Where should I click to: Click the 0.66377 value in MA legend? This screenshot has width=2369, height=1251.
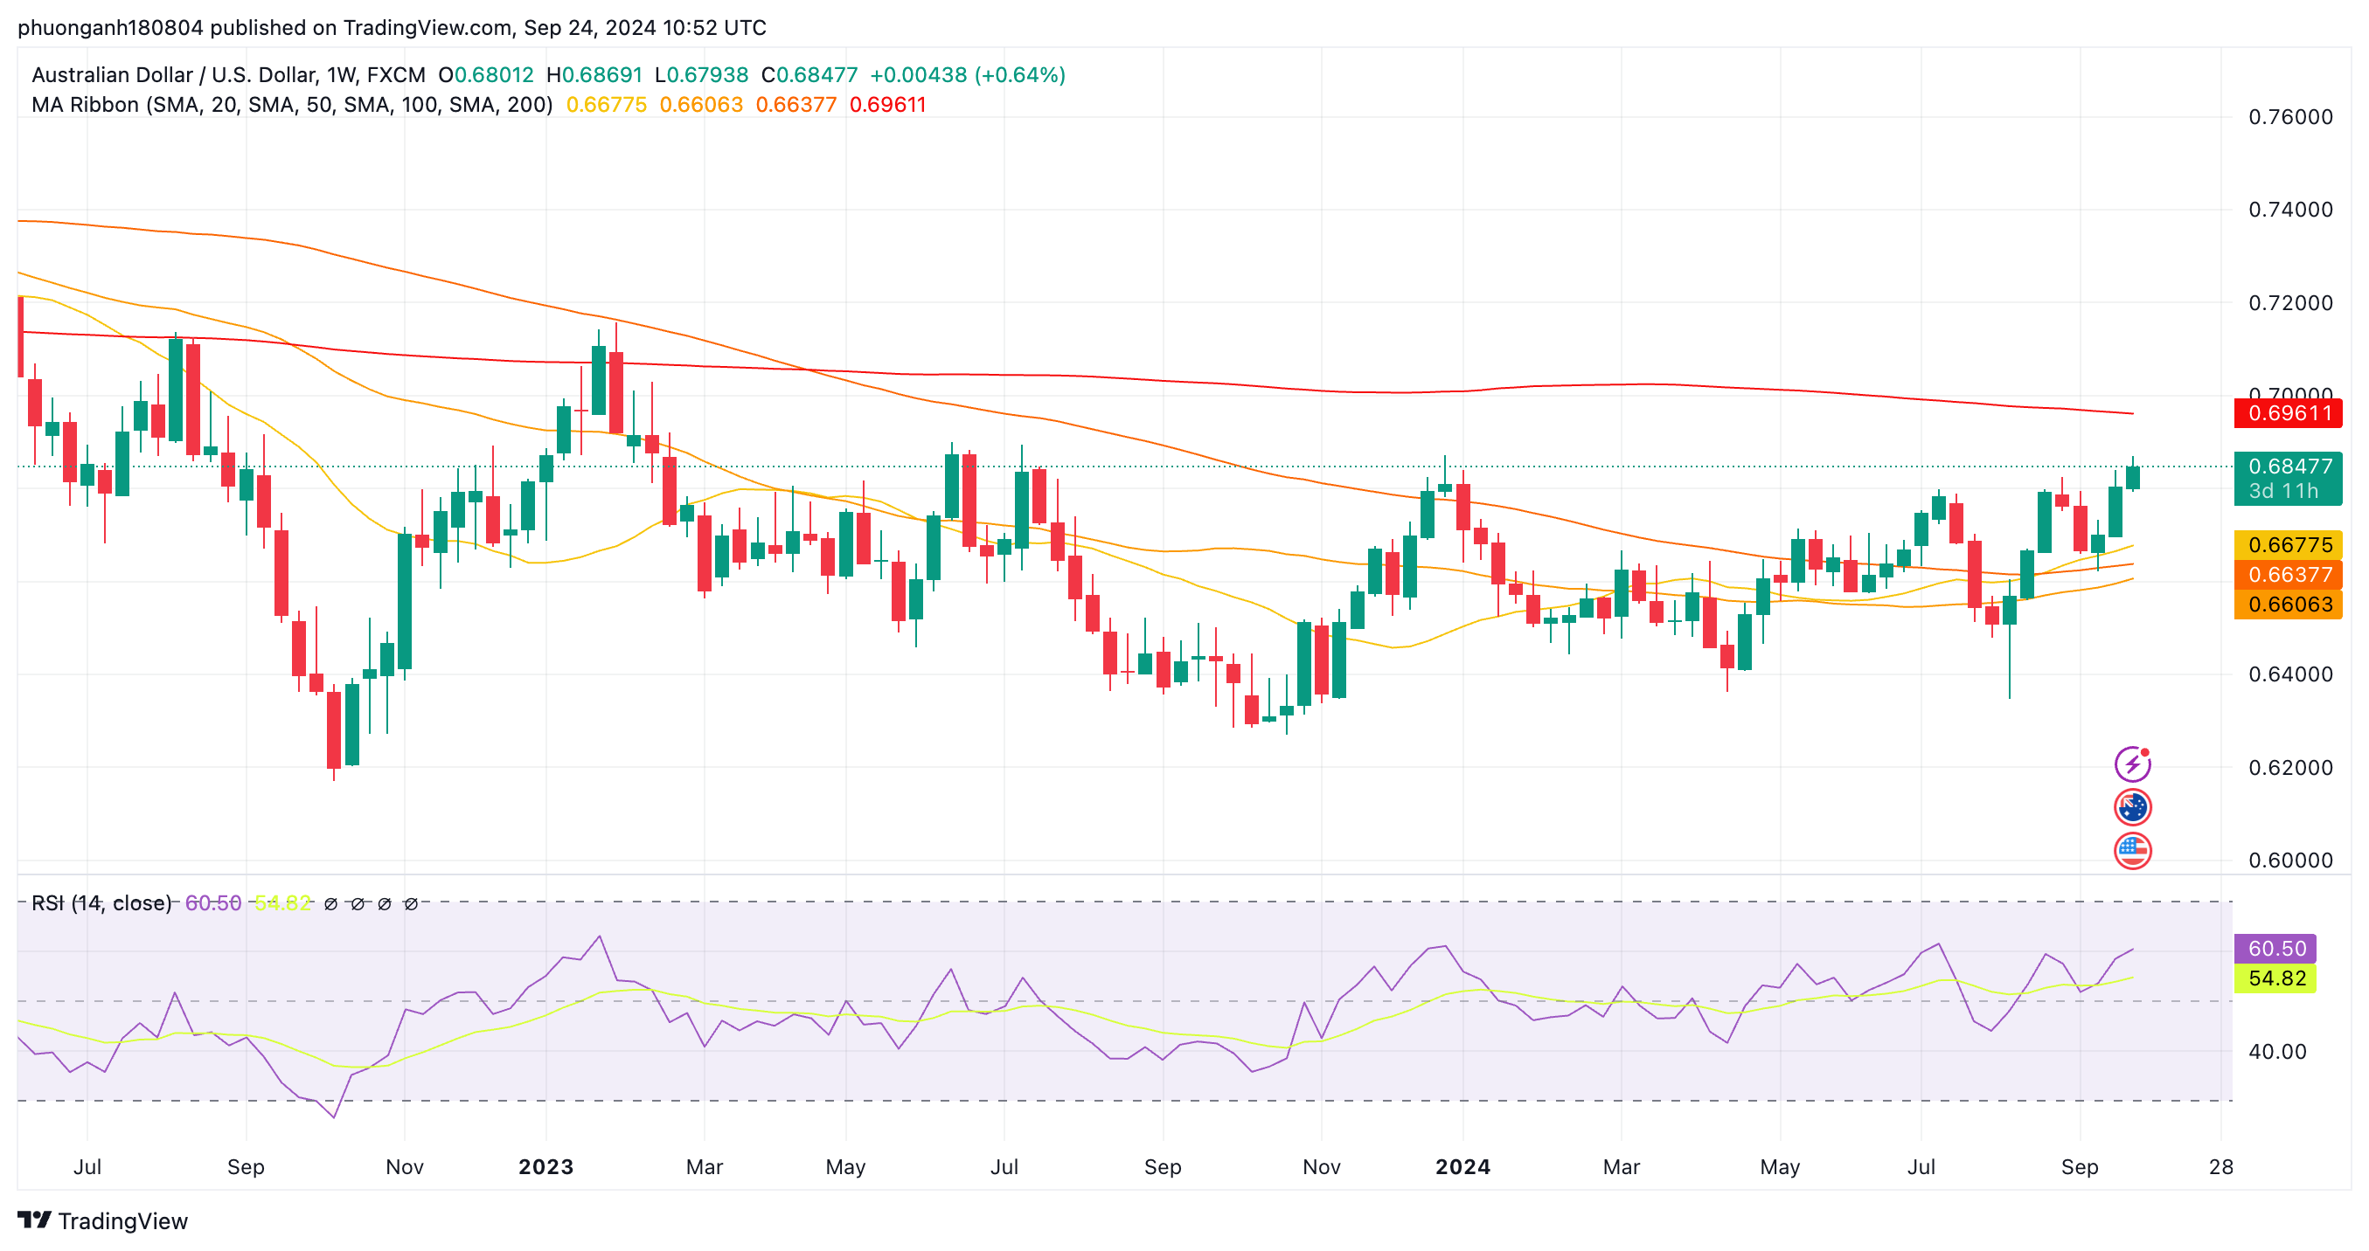pyautogui.click(x=796, y=105)
